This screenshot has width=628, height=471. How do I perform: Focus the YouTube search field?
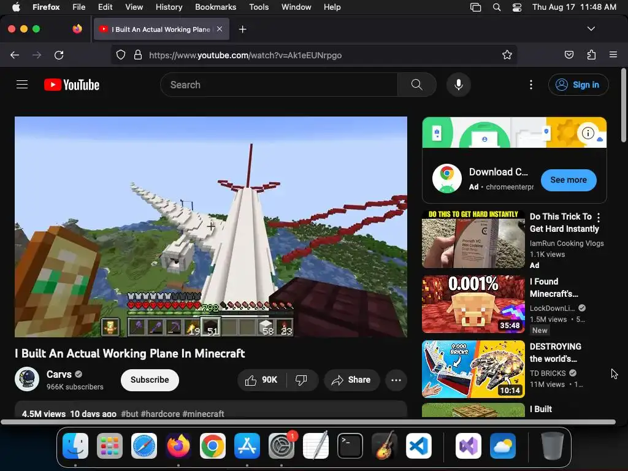279,85
